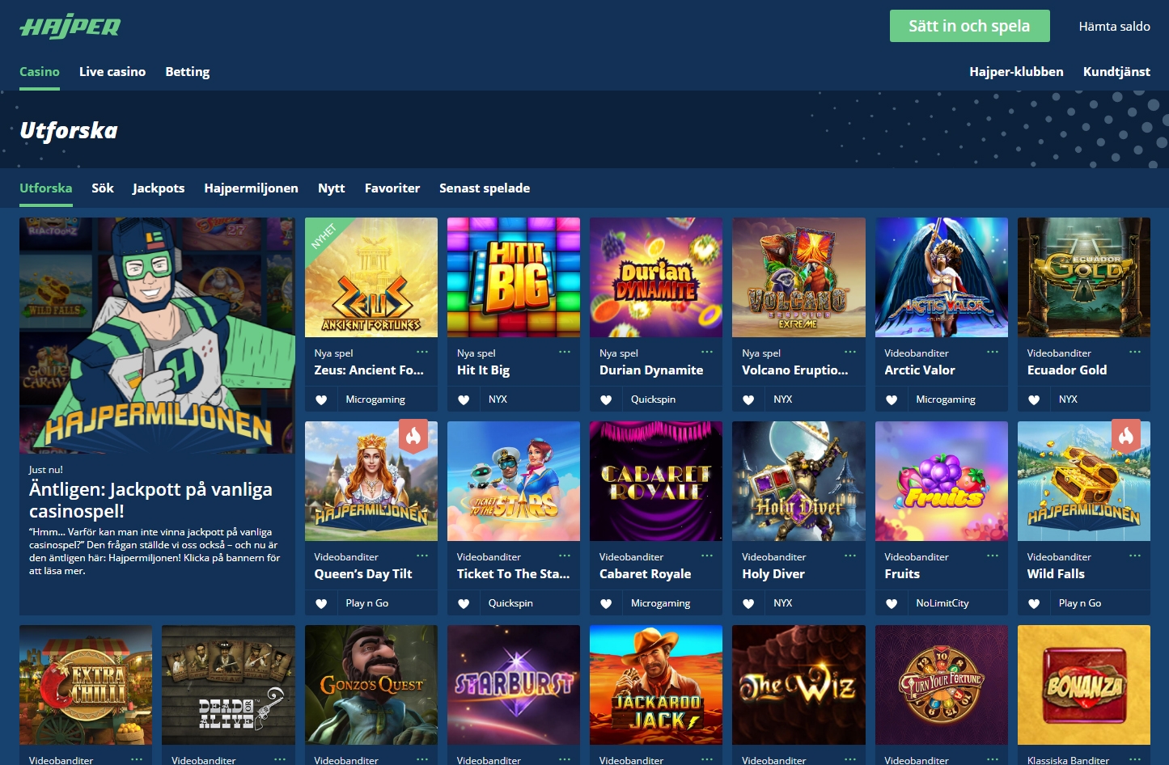The image size is (1169, 765).
Task: Favorite Cabaret Royale via its heart icon
Action: click(606, 603)
